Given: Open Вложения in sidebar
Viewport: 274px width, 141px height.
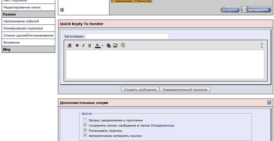Looking at the screenshot, I should [11, 42].
